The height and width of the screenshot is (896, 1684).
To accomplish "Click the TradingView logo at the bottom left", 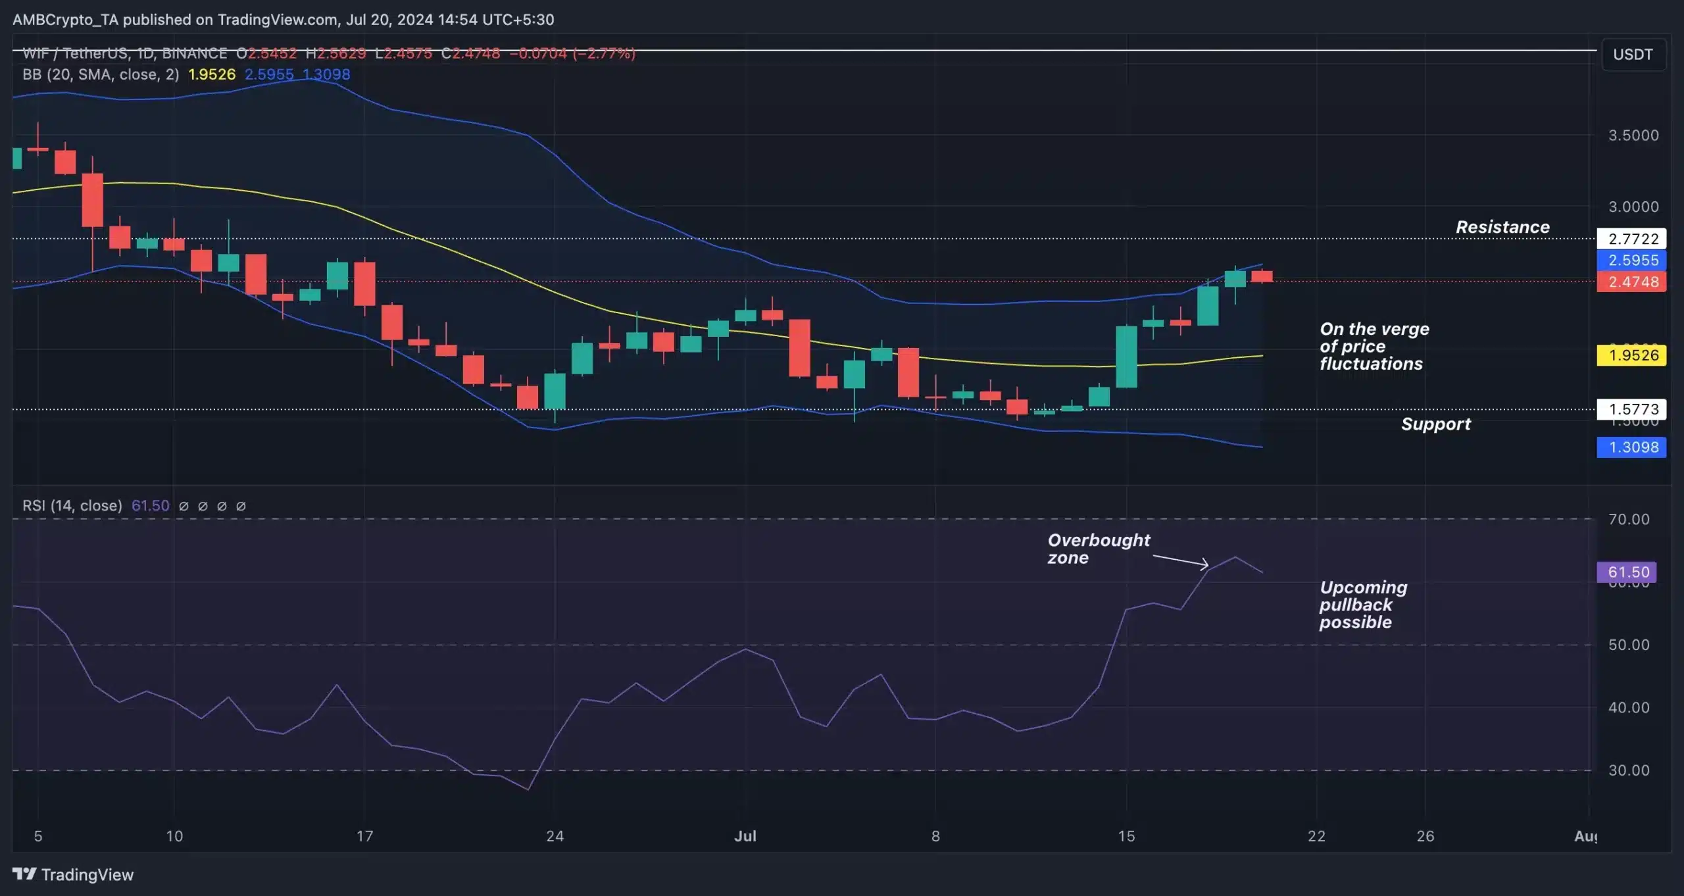I will coord(73,874).
